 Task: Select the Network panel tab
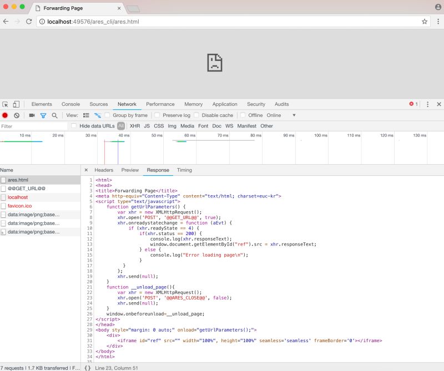127,104
